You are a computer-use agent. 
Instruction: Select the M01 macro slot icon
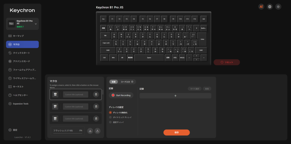coord(55,106)
